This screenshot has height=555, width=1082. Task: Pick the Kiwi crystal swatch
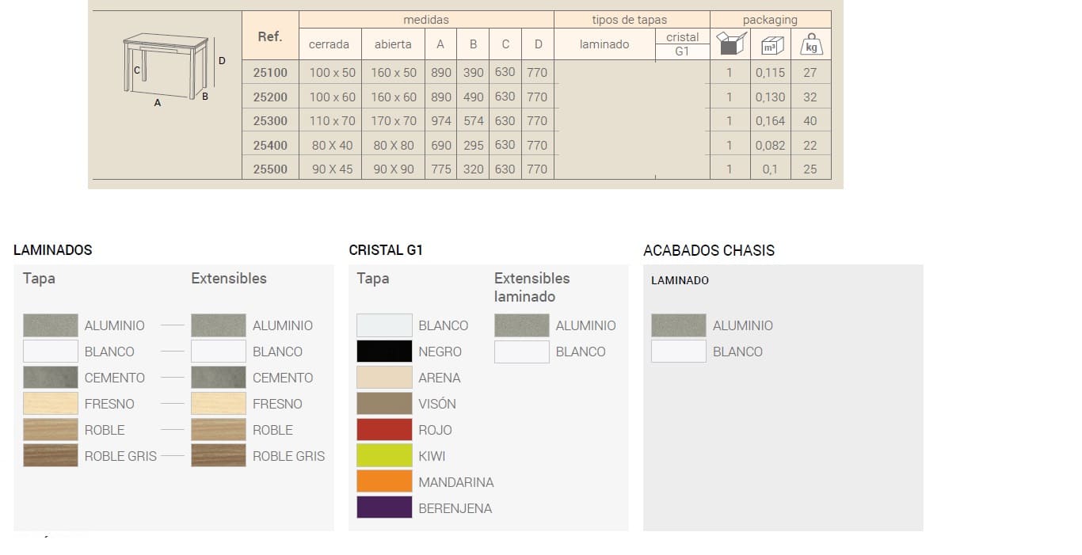click(x=384, y=456)
